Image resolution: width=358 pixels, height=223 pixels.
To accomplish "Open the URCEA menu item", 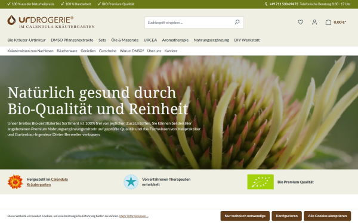I will [150, 40].
